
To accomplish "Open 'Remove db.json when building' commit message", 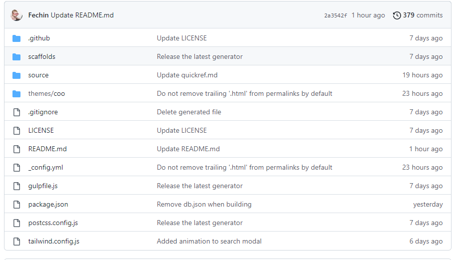I will point(204,204).
